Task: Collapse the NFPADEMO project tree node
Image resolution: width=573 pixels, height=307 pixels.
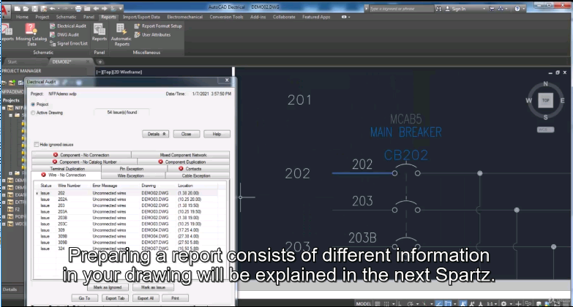Action: 4,108
